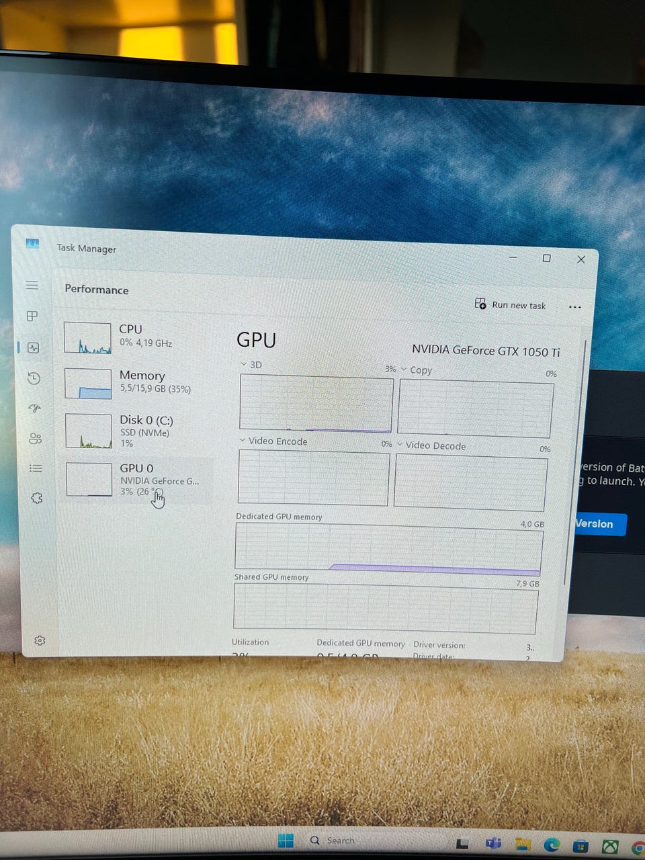Click the Memory mini graph thumbnail

click(88, 384)
